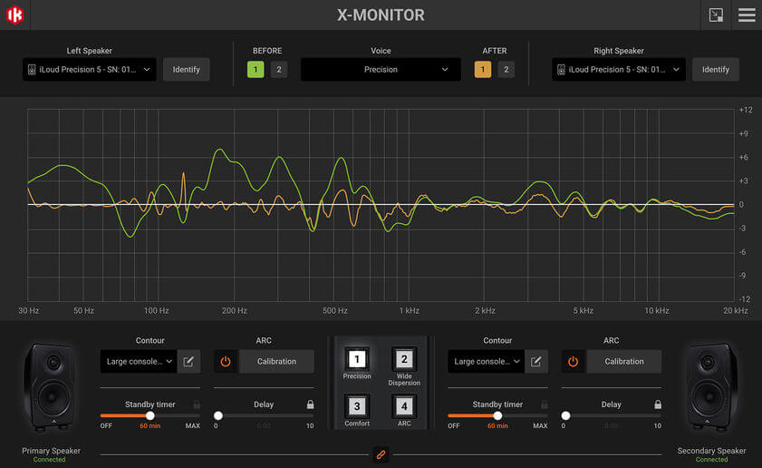Open the Voice Precision dropdown
Viewport: 762px width, 468px height.
(381, 70)
